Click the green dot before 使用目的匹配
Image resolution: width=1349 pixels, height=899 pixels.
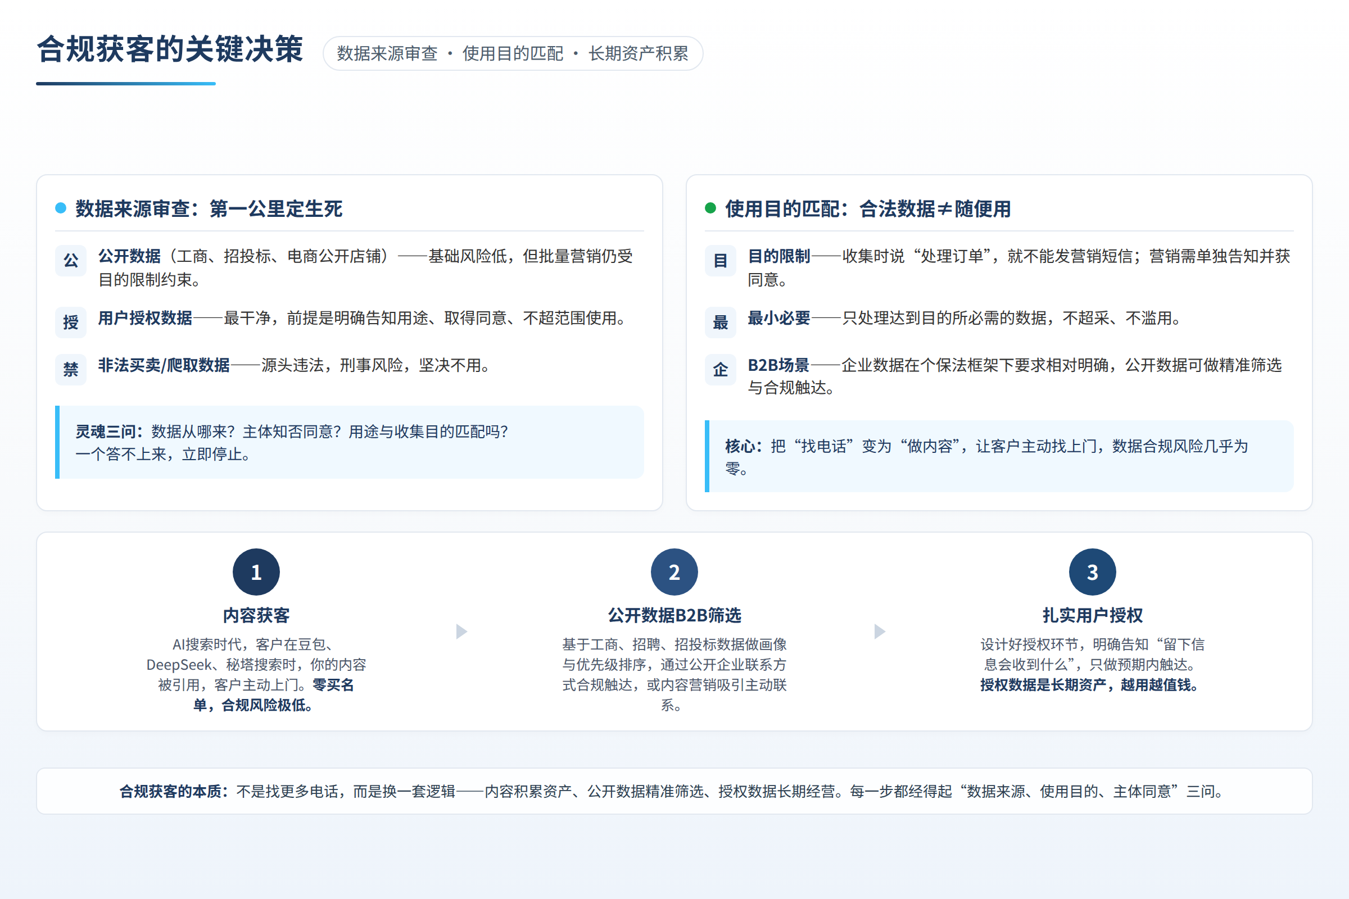pos(710,208)
